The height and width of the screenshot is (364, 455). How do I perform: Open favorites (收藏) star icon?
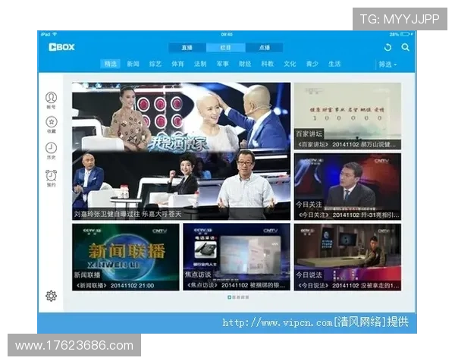coord(52,122)
